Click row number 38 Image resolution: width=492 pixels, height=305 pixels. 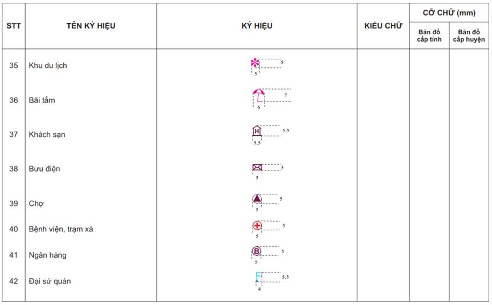(14, 169)
